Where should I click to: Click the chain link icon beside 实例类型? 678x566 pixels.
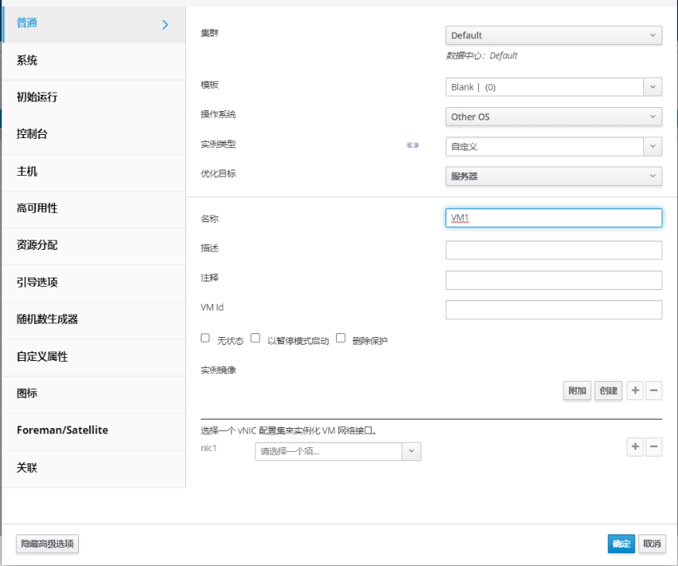[412, 145]
